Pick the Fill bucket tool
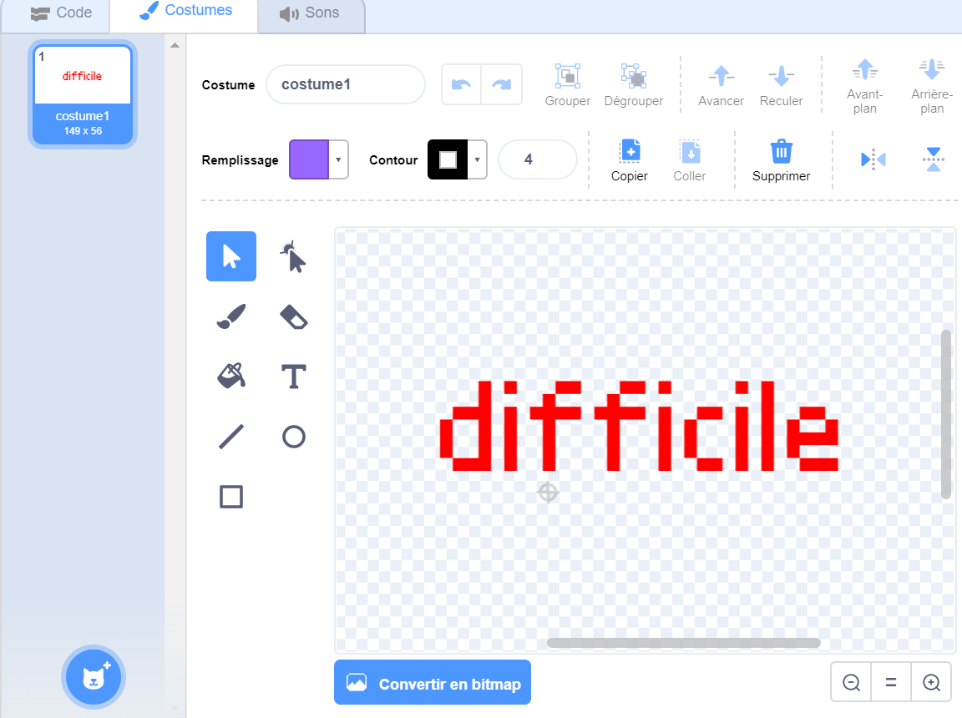 click(x=231, y=377)
